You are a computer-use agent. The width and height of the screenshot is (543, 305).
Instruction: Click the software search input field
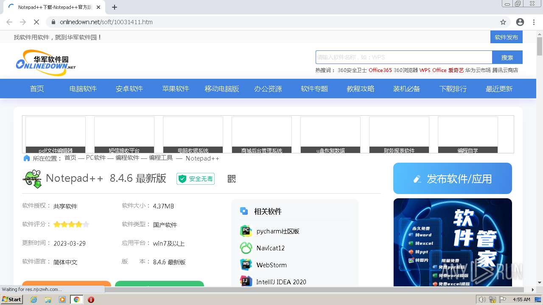pyautogui.click(x=404, y=57)
